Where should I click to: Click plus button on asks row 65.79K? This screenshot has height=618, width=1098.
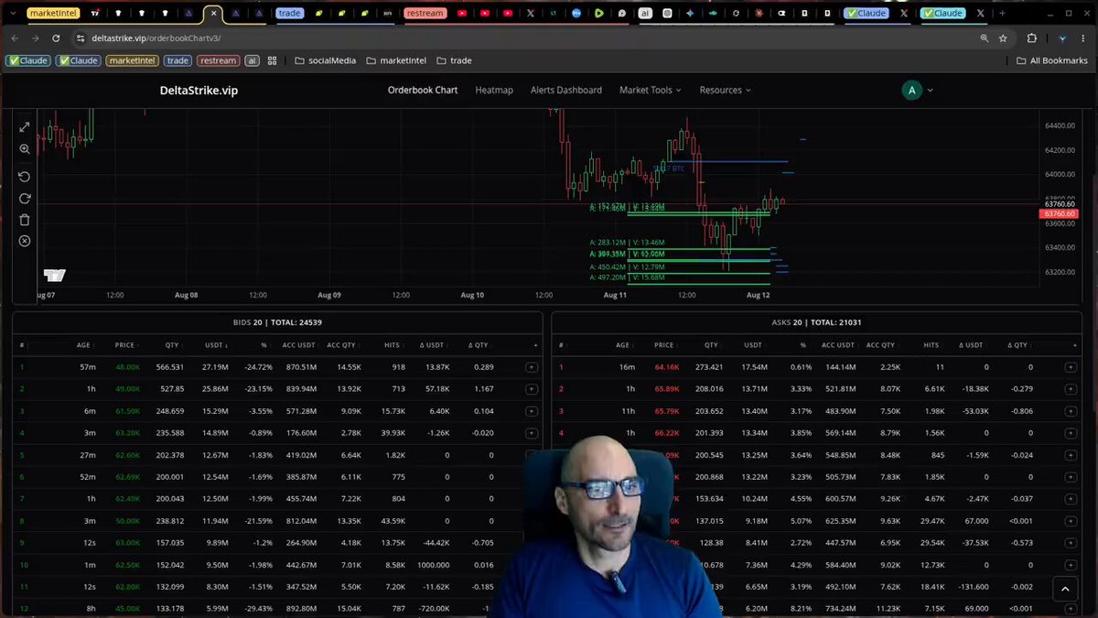[1071, 411]
